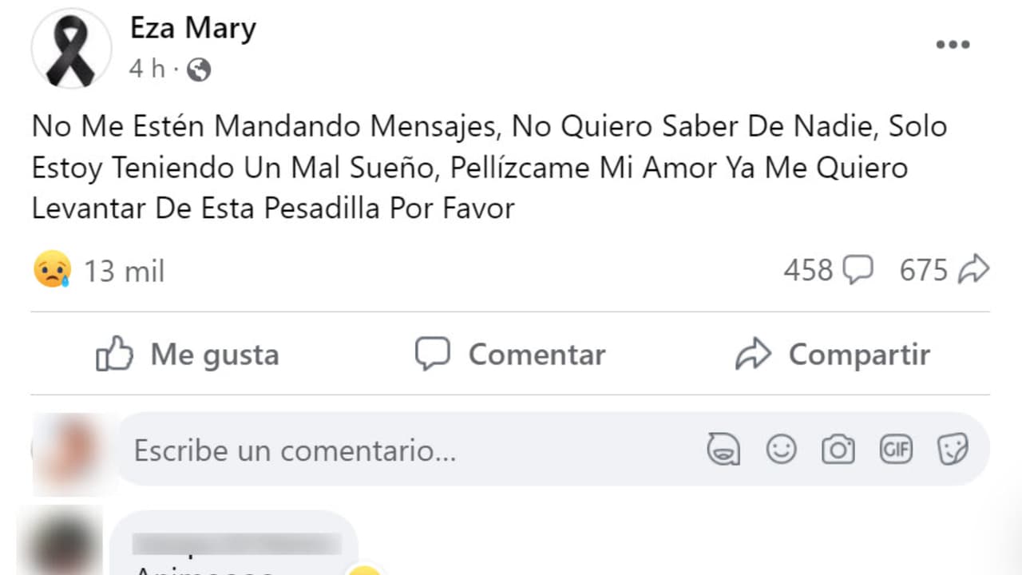Open the post options three-dot menu
The image size is (1022, 575).
953,44
